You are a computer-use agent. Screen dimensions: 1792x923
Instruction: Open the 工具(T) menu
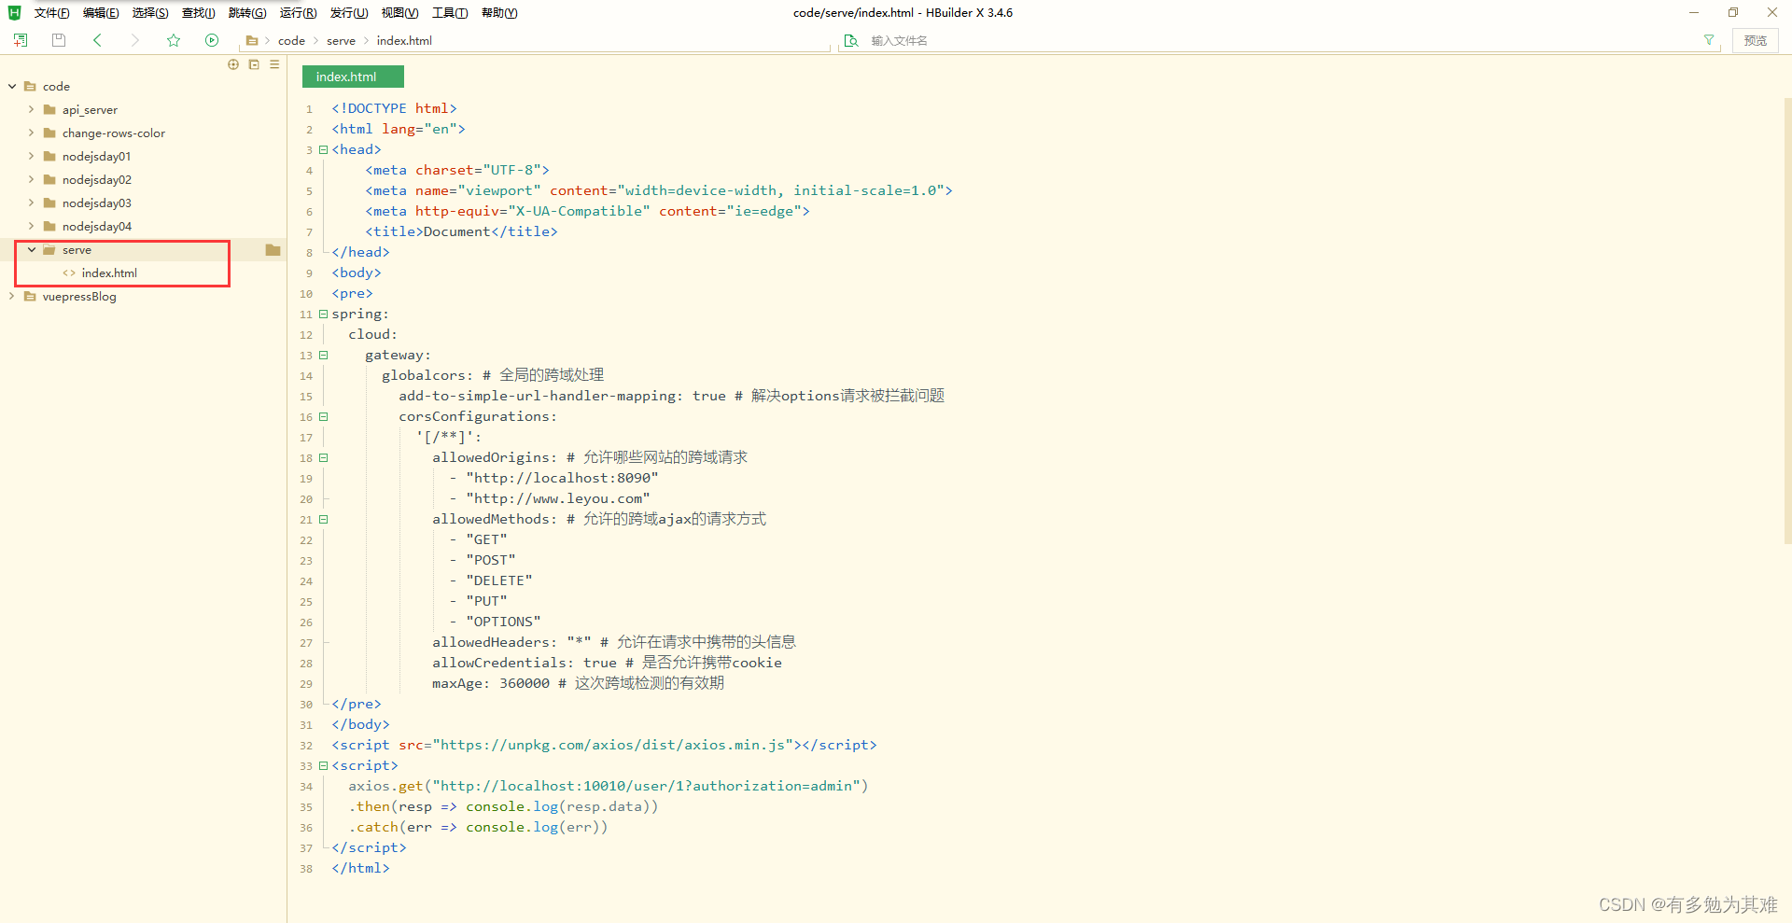click(x=450, y=13)
